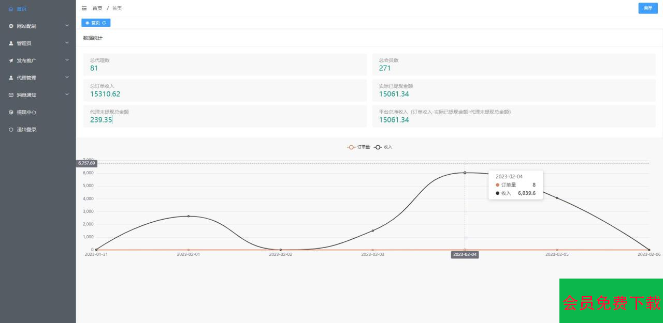
Task: Click the paper plane icon for 发布推广
Action: [x=11, y=60]
